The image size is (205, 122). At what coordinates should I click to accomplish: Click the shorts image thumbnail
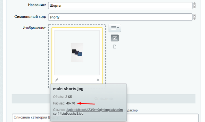click(77, 53)
